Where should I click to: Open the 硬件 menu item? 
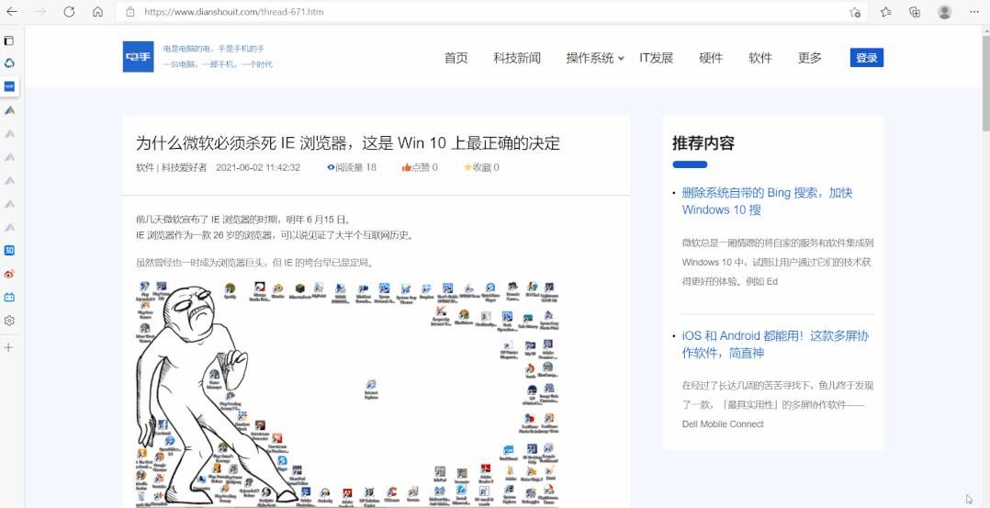pos(711,58)
